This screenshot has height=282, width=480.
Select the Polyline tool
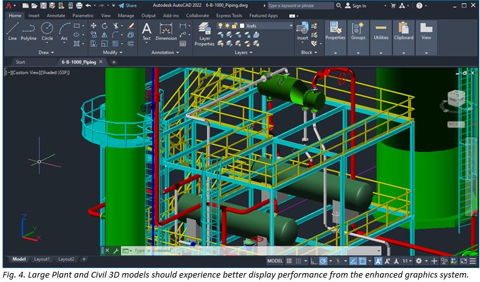point(29,31)
